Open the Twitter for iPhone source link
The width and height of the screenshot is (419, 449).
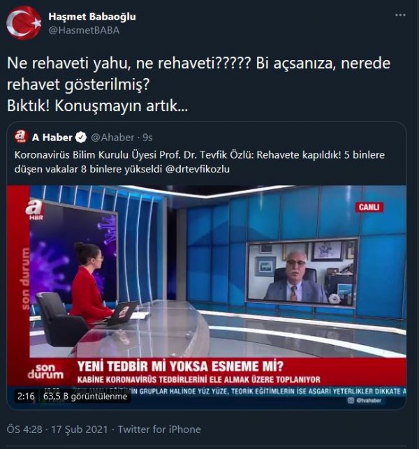coord(159,429)
